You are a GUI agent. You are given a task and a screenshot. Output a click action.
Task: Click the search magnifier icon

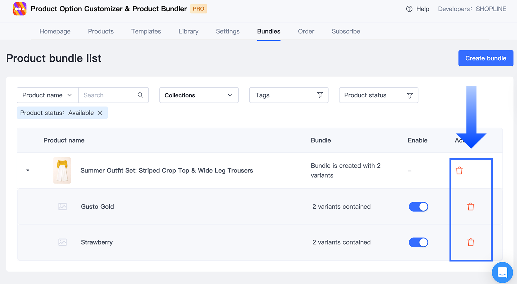[x=140, y=95]
